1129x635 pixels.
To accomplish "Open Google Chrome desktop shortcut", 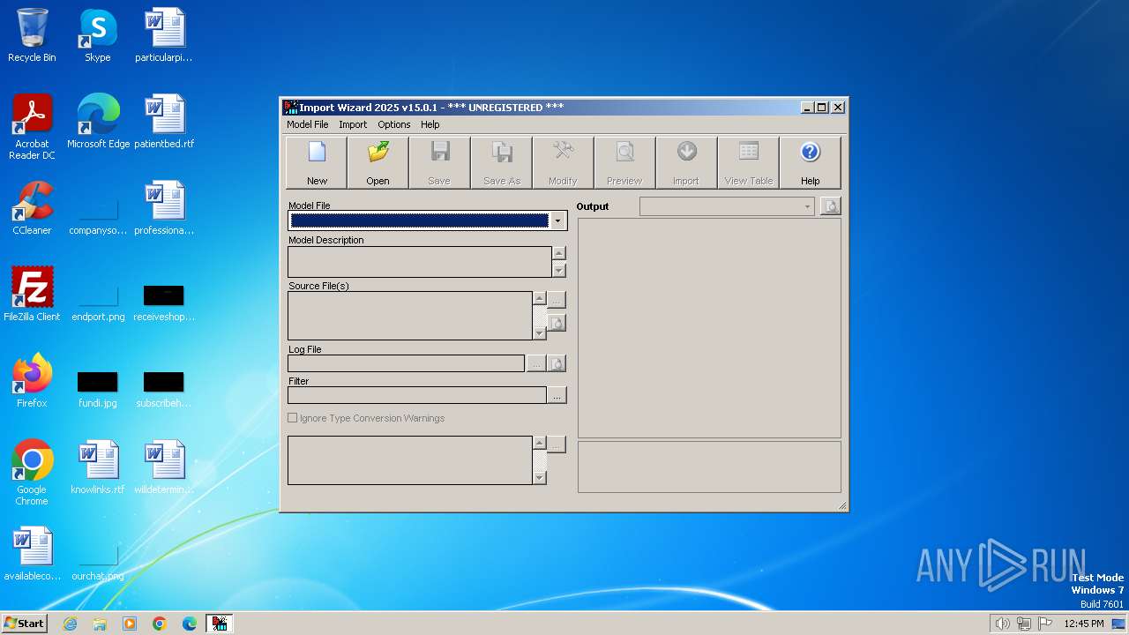I will click(32, 473).
